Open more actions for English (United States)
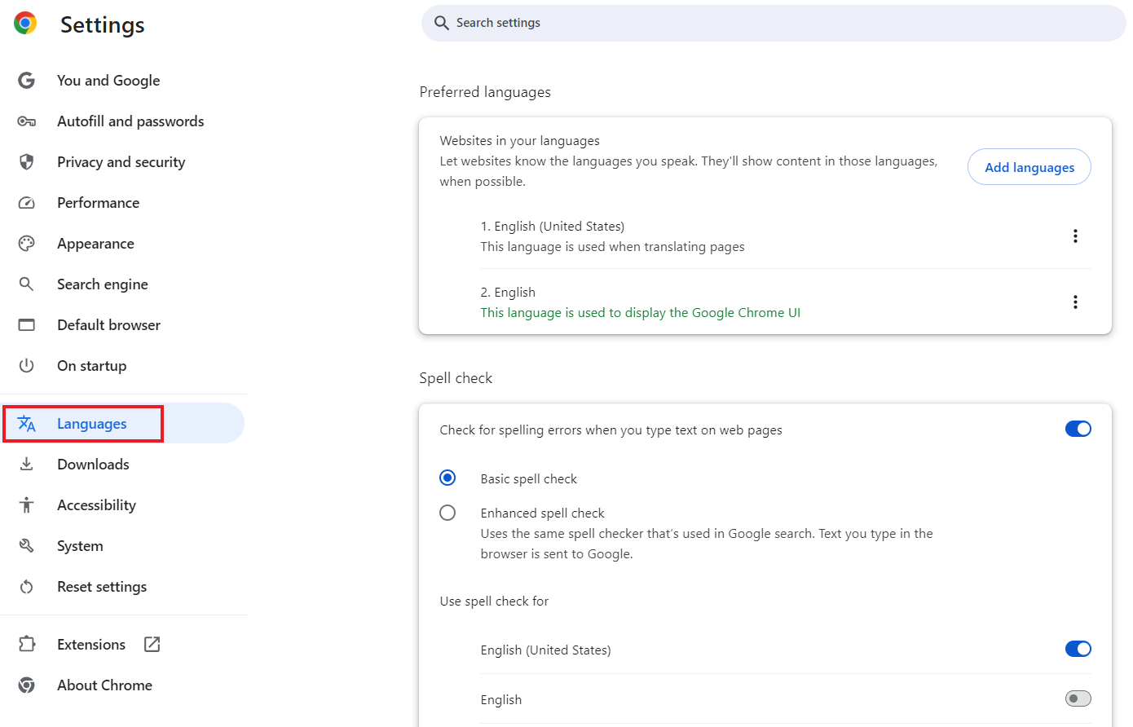Screen dimensions: 1133x727 pos(1075,236)
